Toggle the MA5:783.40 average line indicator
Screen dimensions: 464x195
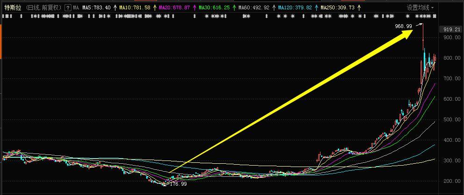[x=96, y=7]
